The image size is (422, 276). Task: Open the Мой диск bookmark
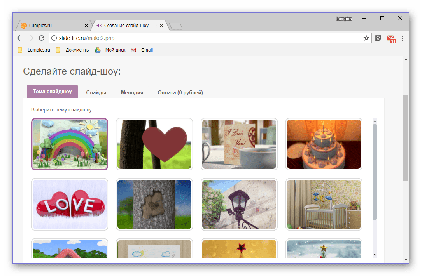(110, 50)
